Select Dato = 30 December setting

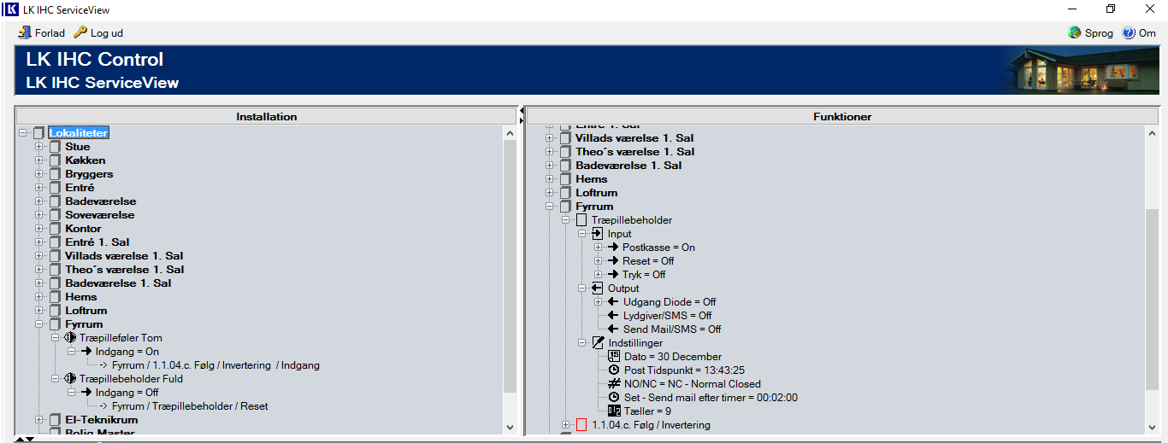point(673,357)
